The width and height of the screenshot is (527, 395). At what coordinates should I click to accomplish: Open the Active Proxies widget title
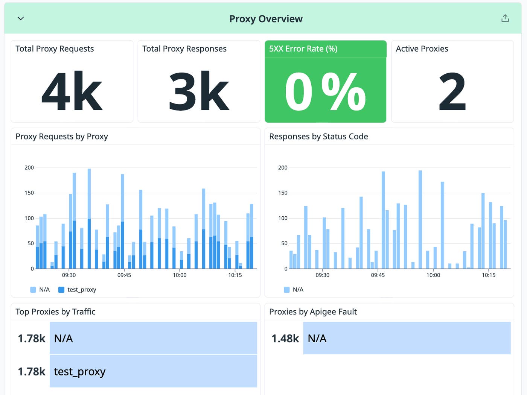(422, 49)
